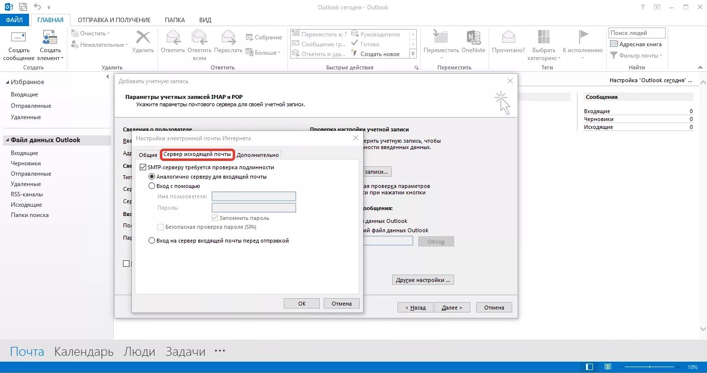Open the ФАЙЛ tab
The height and width of the screenshot is (373, 707).
pyautogui.click(x=15, y=20)
